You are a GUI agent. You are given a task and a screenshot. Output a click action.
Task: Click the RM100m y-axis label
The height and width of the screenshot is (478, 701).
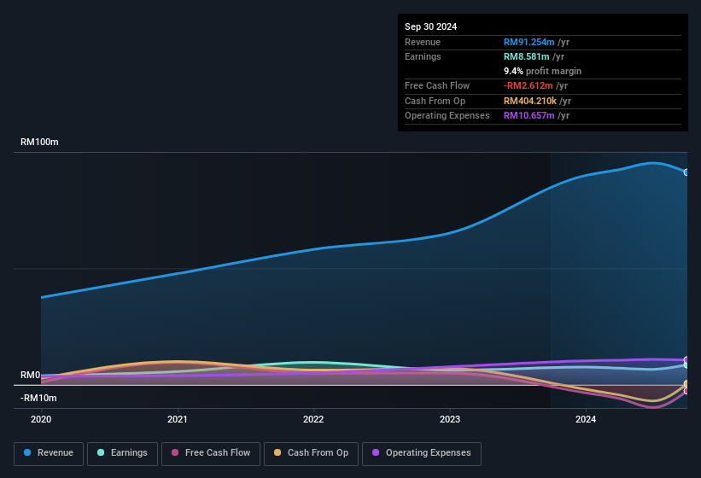pyautogui.click(x=39, y=142)
